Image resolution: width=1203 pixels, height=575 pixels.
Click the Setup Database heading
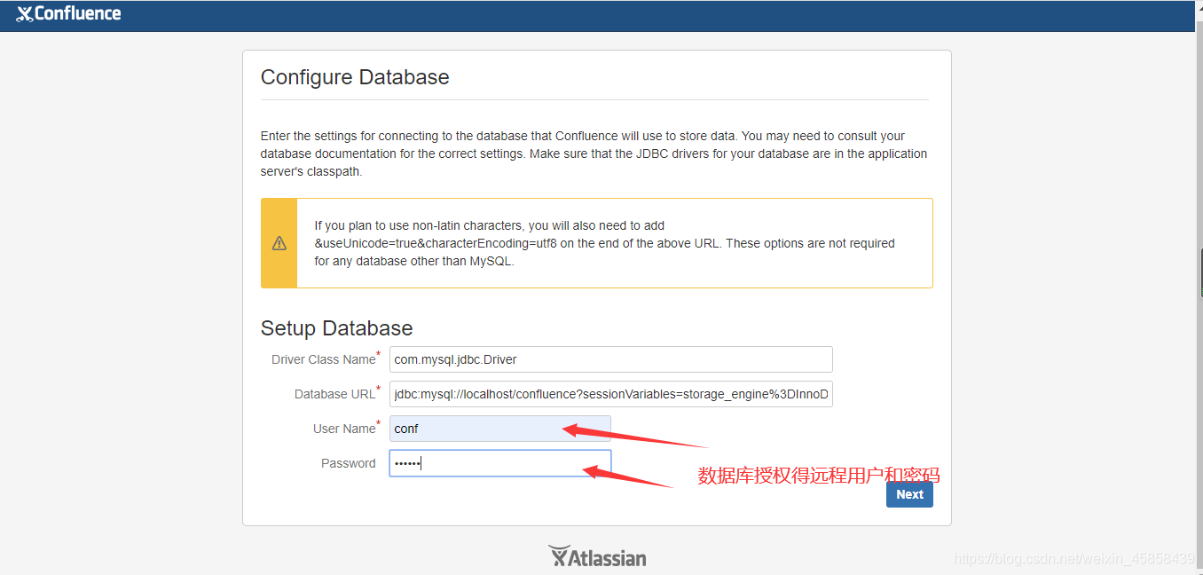337,328
